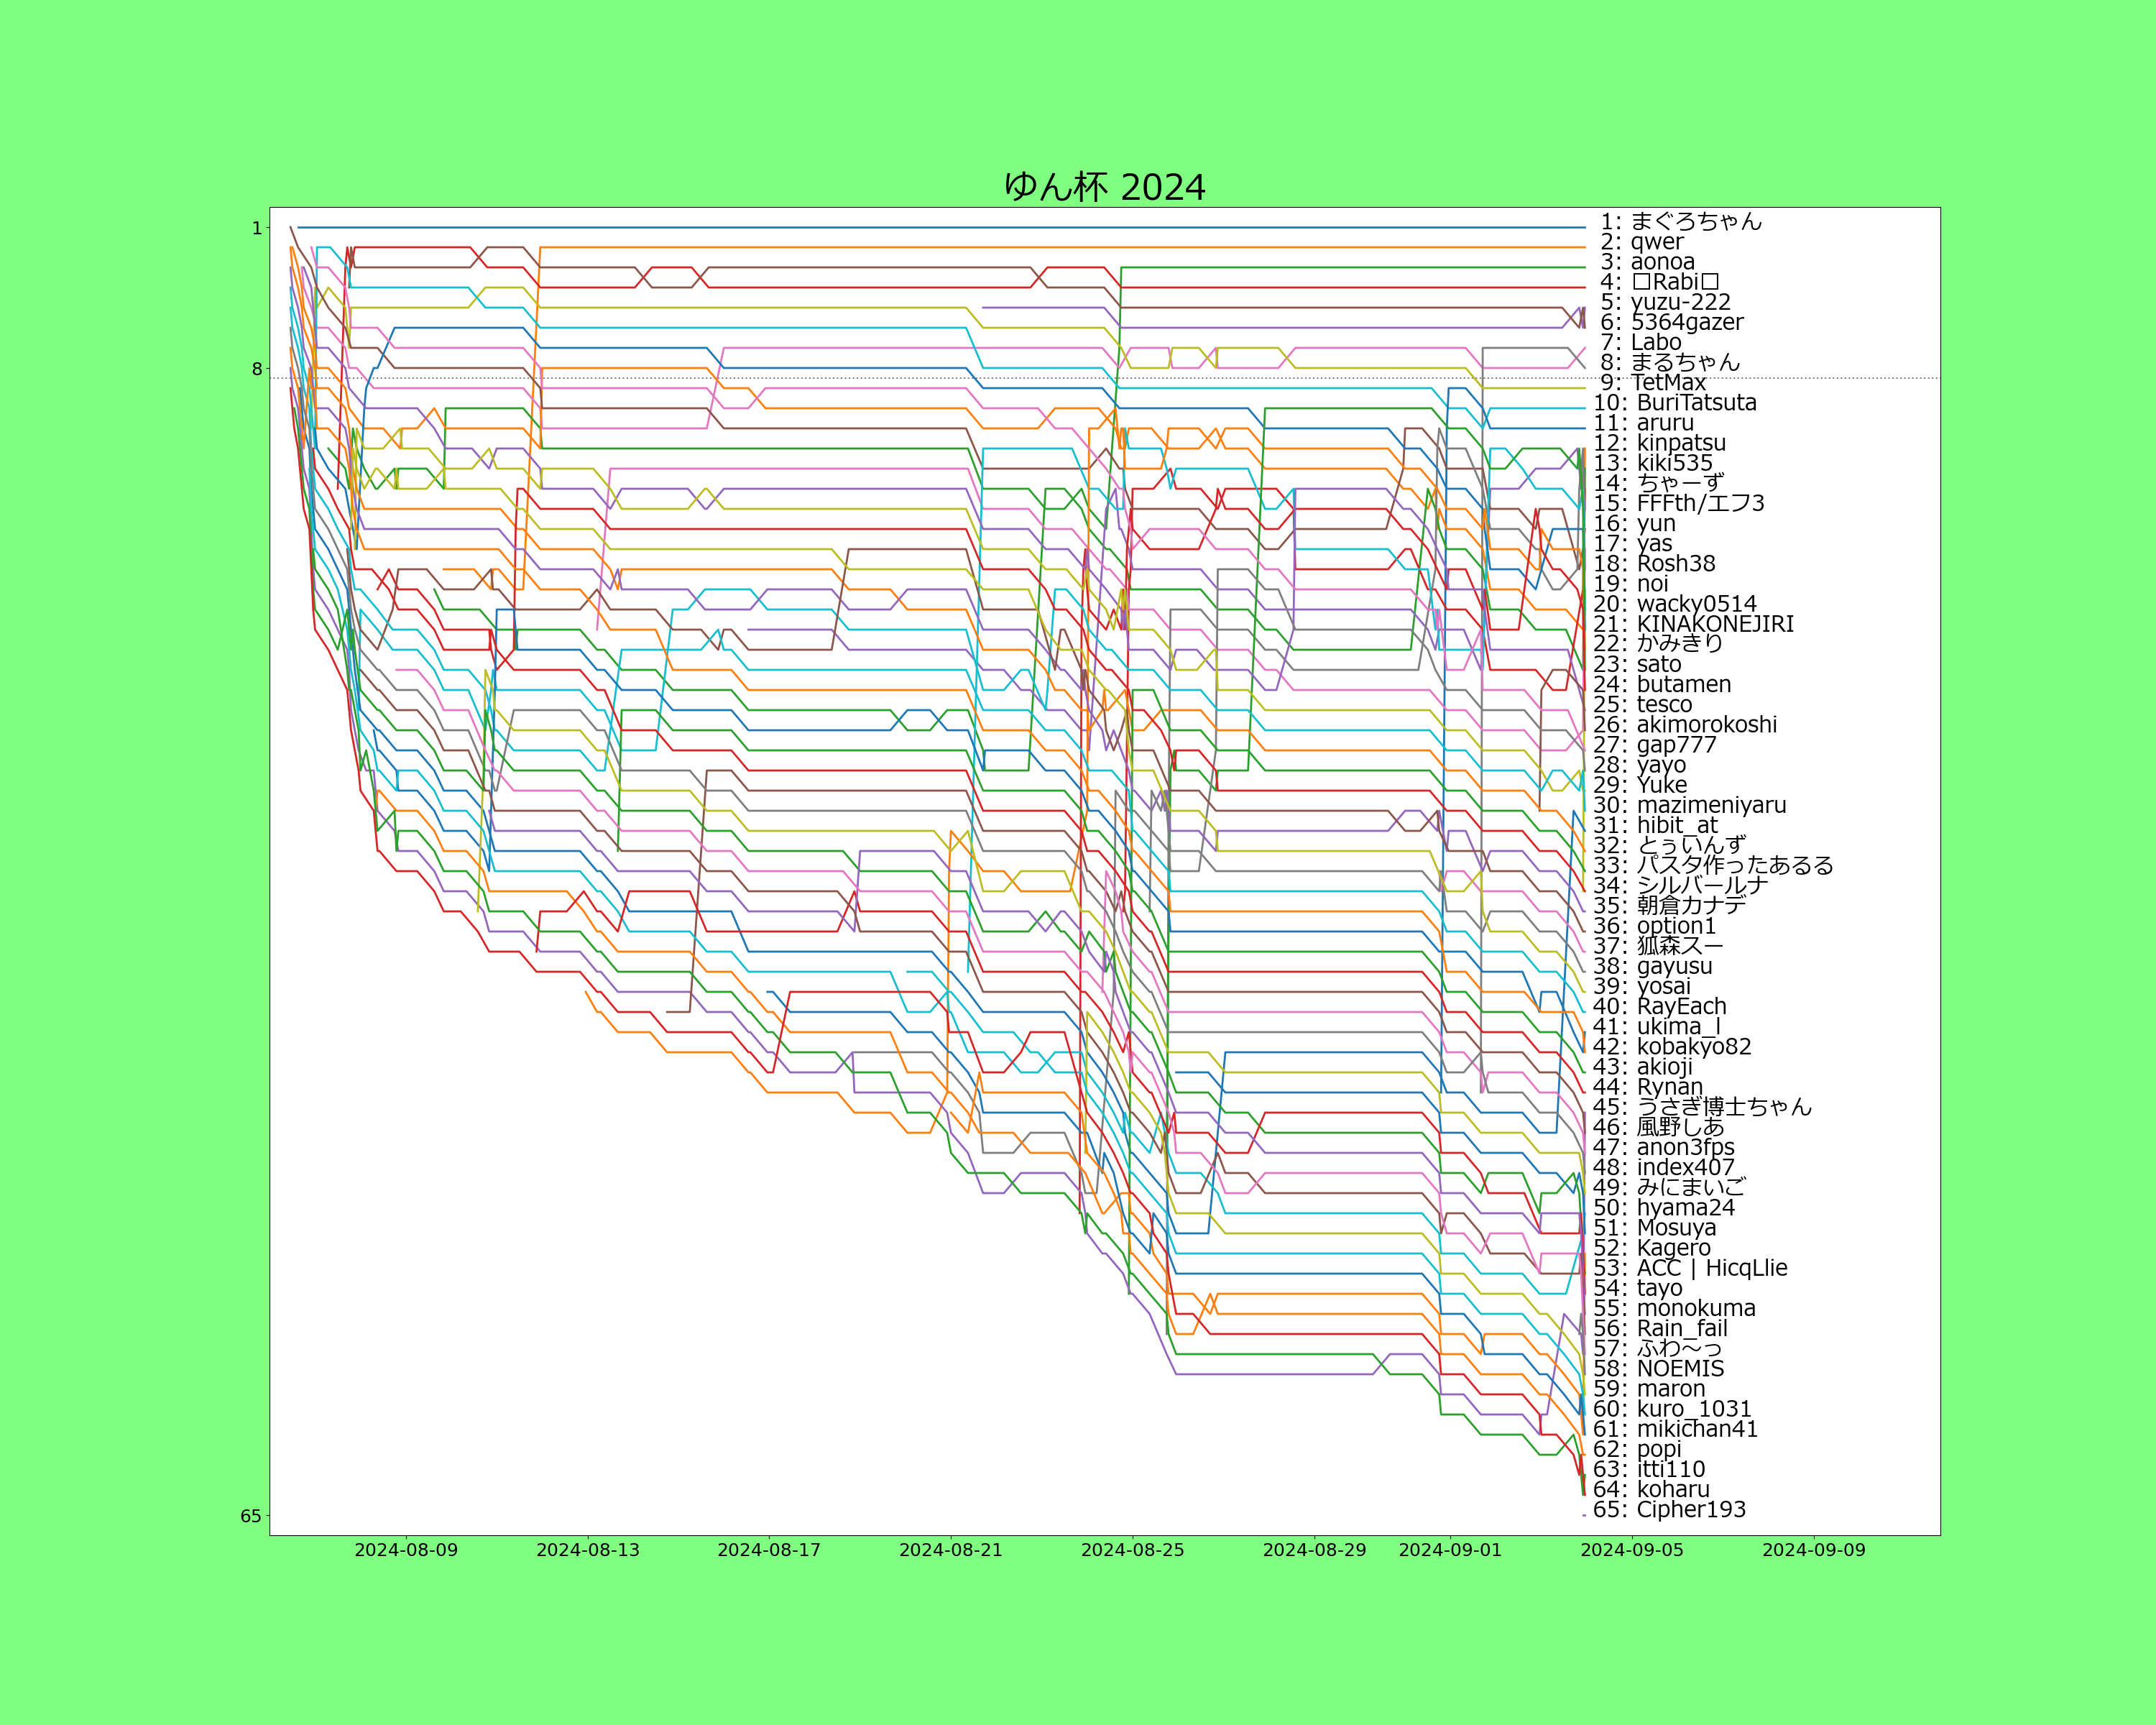
Task: Select the 40: RayEach label
Action: (1660, 1007)
